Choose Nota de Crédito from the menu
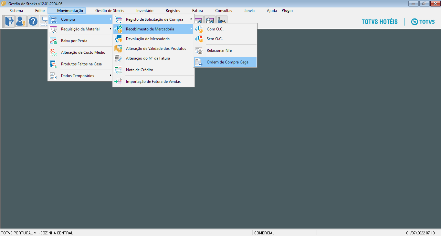Viewport: 441px width, 236px height. click(139, 70)
